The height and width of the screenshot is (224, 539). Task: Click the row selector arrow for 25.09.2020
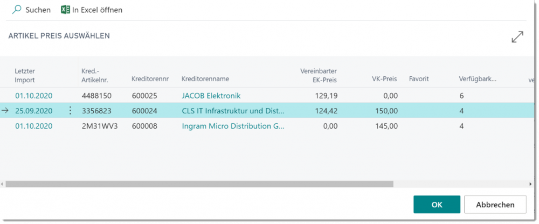point(5,111)
